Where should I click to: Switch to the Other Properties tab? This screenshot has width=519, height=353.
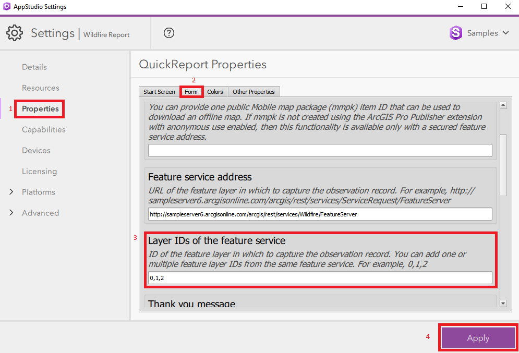click(254, 92)
